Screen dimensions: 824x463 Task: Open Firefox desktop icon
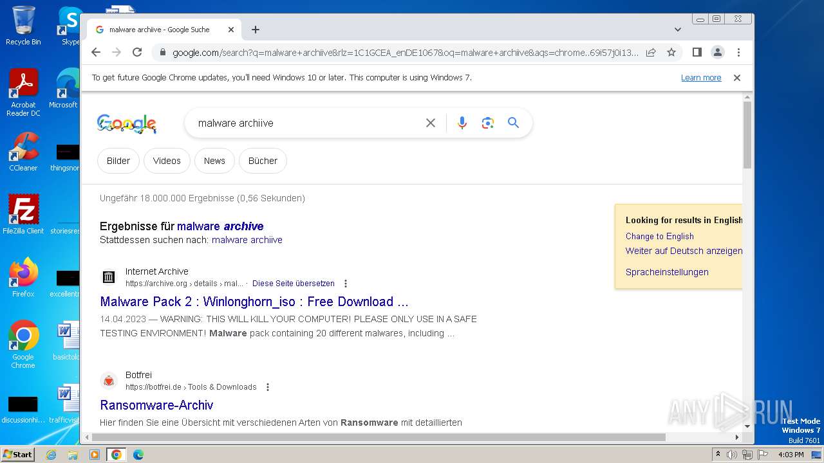point(23,278)
